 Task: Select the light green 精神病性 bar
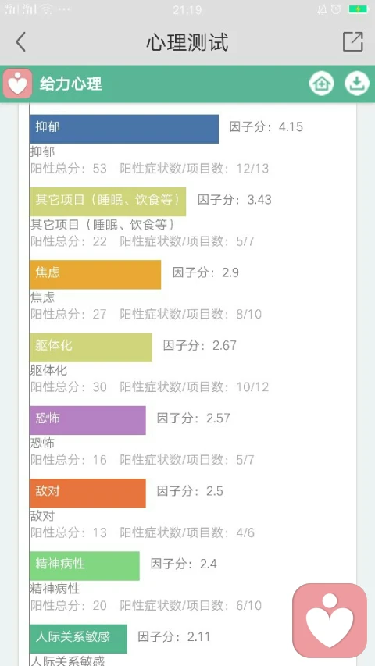click(84, 566)
